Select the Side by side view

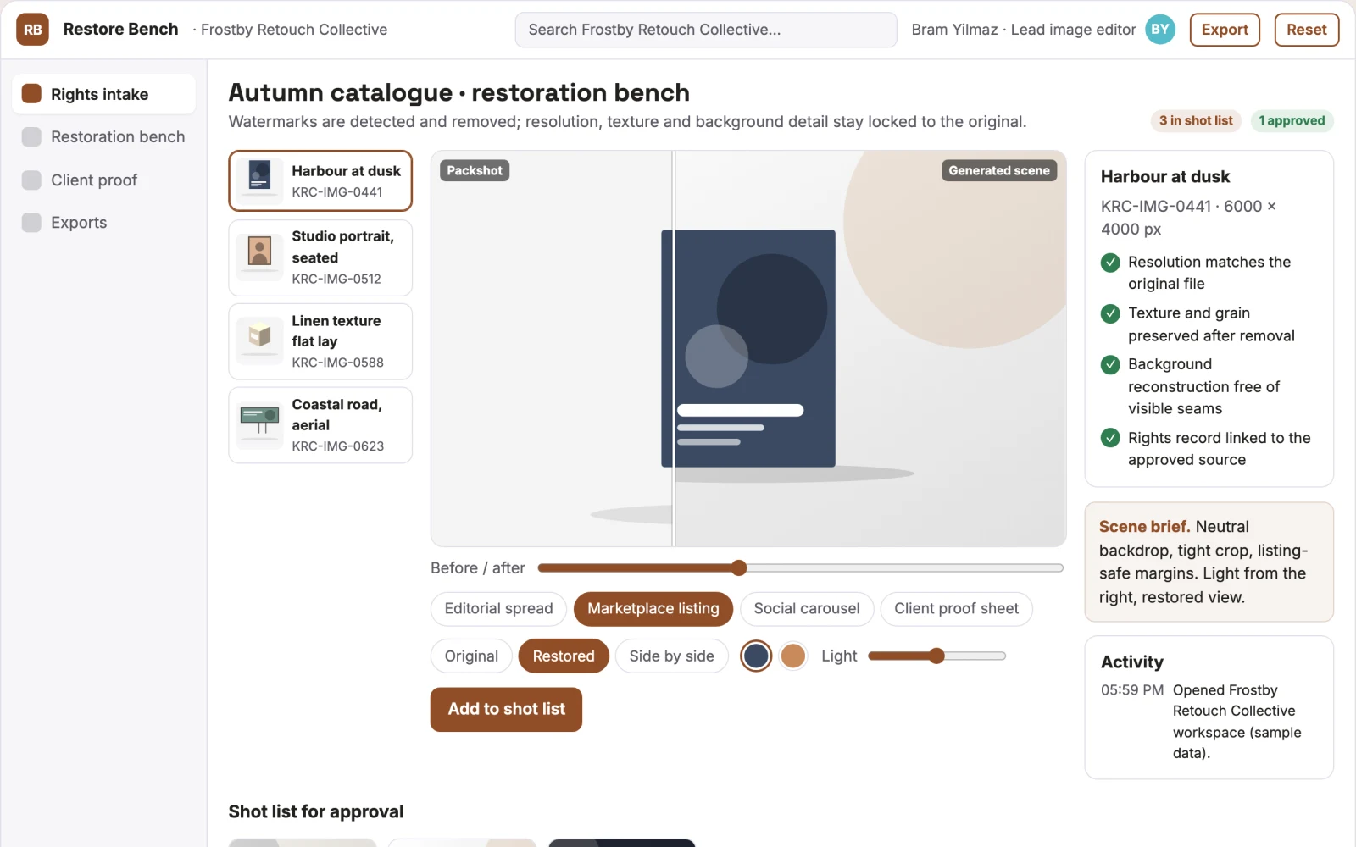[671, 656]
